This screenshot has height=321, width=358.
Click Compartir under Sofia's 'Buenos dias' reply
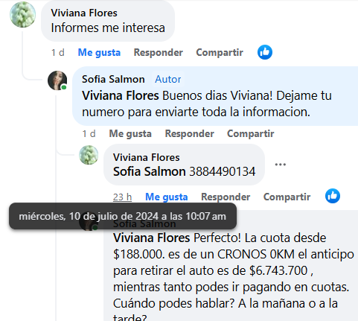(251, 133)
